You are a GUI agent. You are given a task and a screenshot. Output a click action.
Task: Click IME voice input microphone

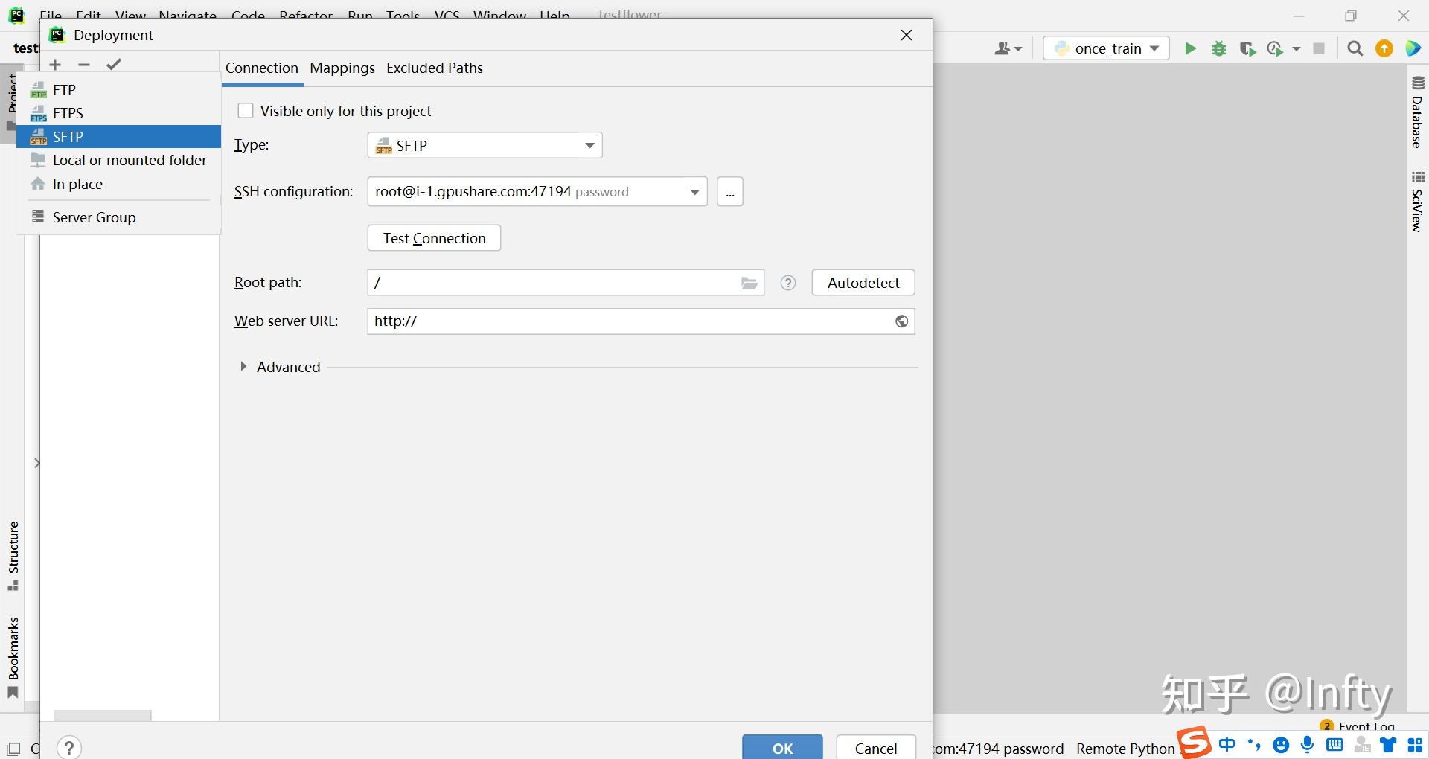[x=1308, y=745]
